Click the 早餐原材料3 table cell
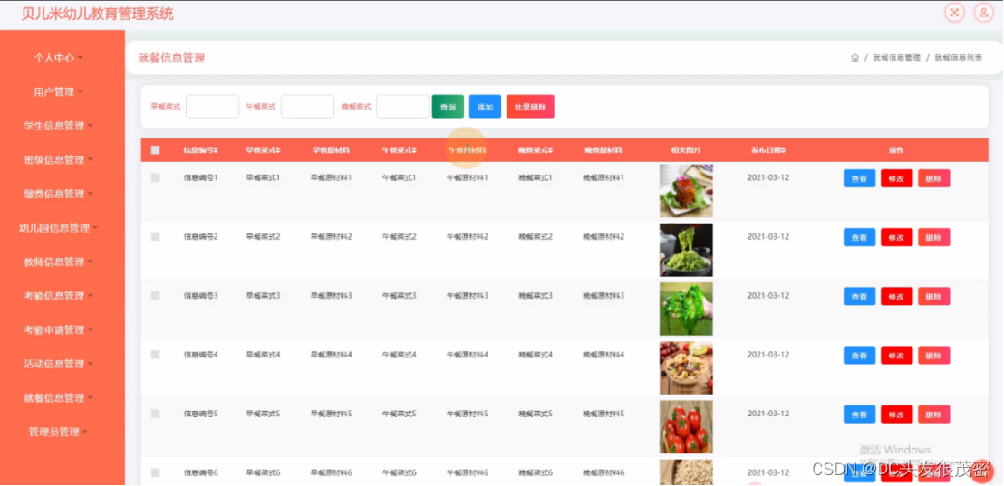1004x486 pixels. 331,295
